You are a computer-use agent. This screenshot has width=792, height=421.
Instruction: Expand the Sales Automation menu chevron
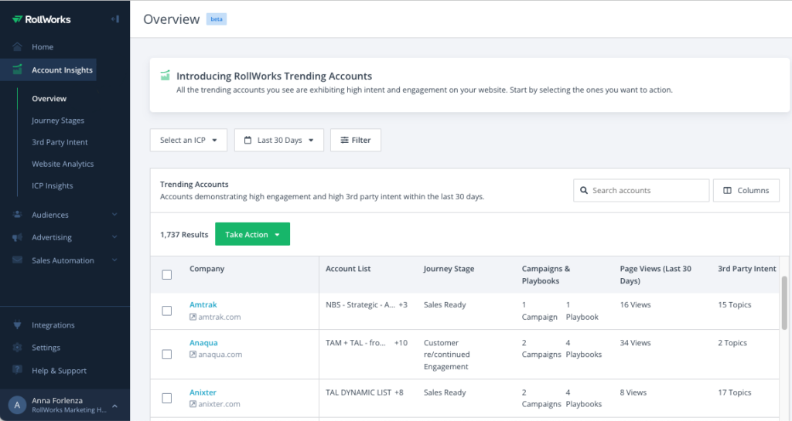pyautogui.click(x=114, y=260)
